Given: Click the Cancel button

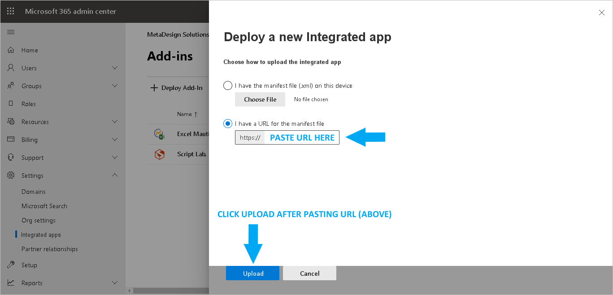Looking at the screenshot, I should [309, 273].
